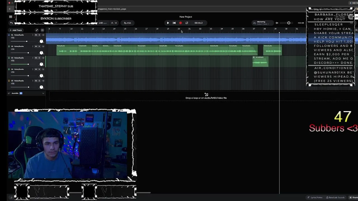Click the track height icon beside Add Track
This screenshot has width=358, height=201.
click(43, 30)
